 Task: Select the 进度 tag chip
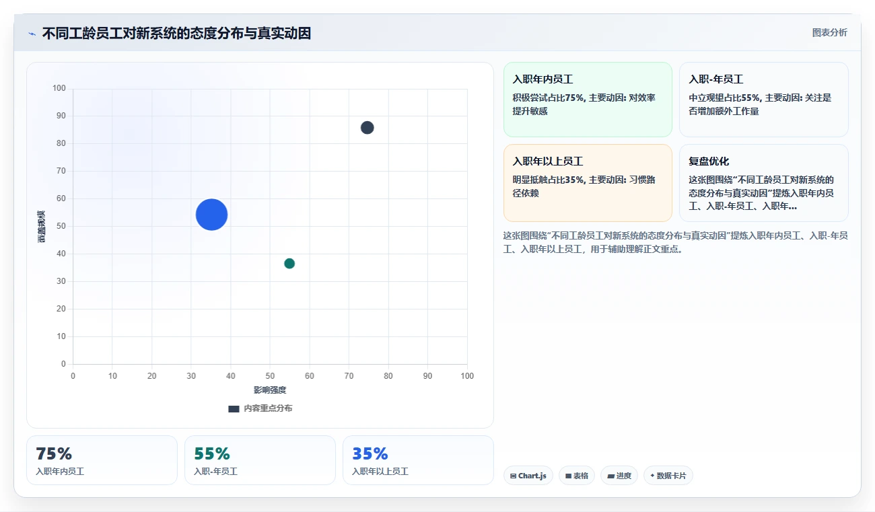pyautogui.click(x=619, y=476)
